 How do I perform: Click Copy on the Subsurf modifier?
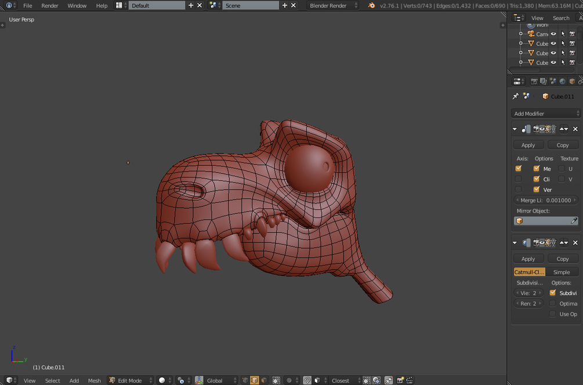coord(563,259)
